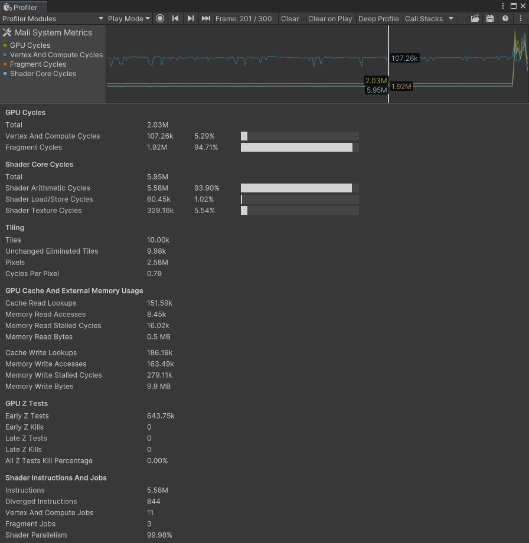529x543 pixels.
Task: Toggle Vertex And Compute Cycles series
Action: pyautogui.click(x=5, y=55)
